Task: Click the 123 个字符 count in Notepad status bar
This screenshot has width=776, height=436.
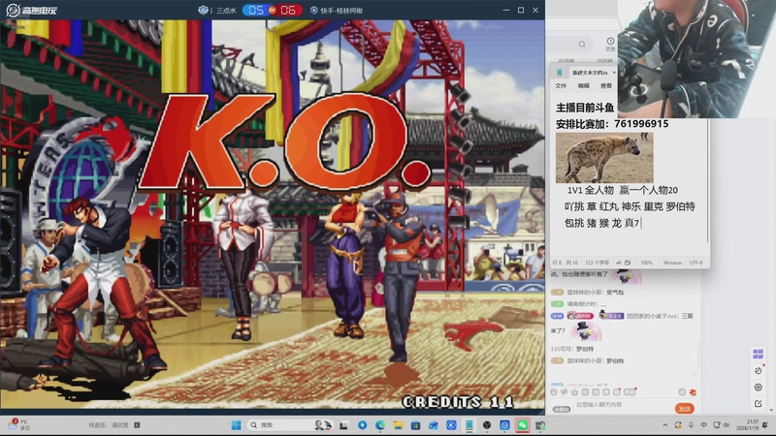Action: [597, 263]
